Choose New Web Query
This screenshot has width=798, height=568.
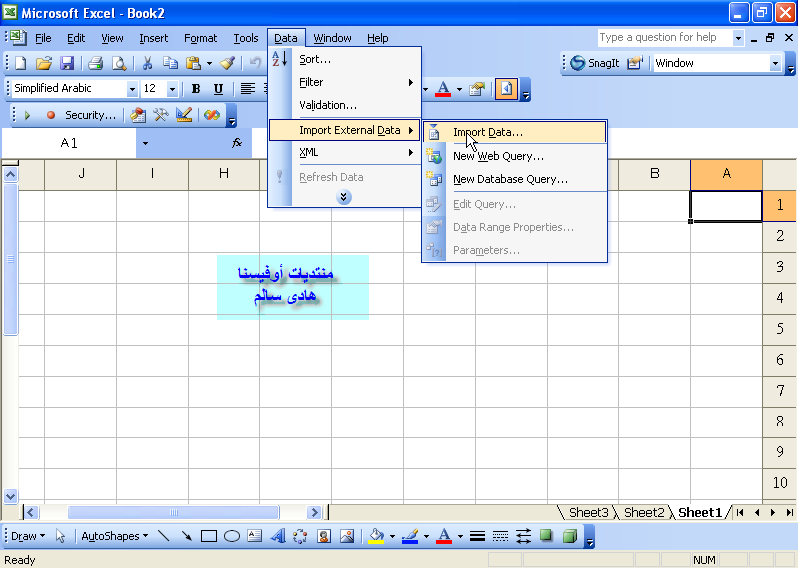pyautogui.click(x=515, y=156)
